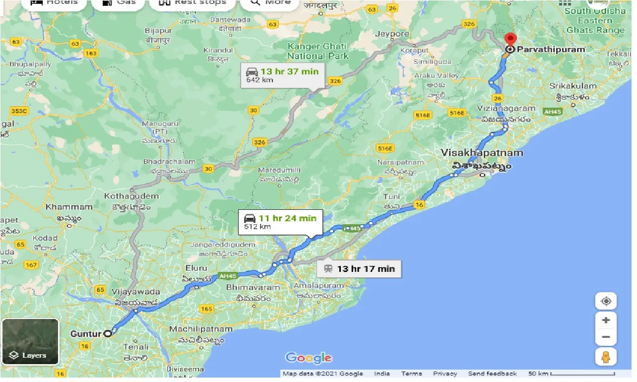Click the Kanger Ghati National Park label
637x382 pixels.
318,51
